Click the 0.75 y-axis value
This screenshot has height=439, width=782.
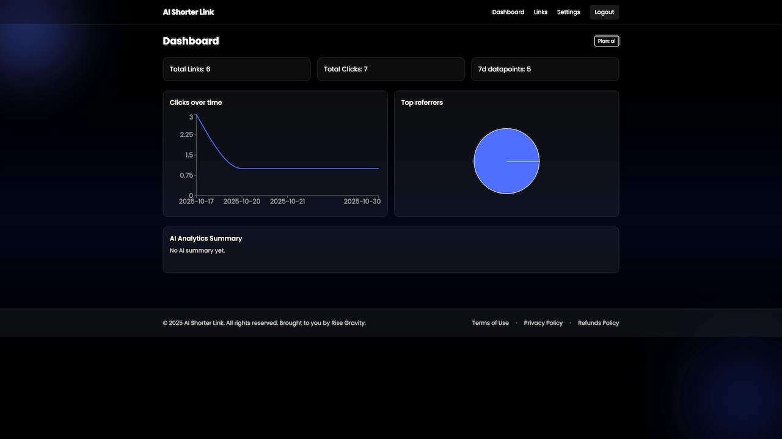pos(186,175)
